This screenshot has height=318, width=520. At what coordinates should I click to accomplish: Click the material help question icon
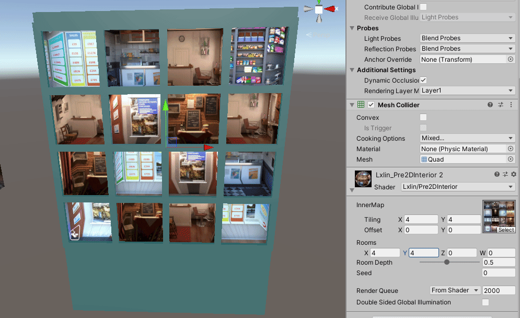tap(497, 174)
